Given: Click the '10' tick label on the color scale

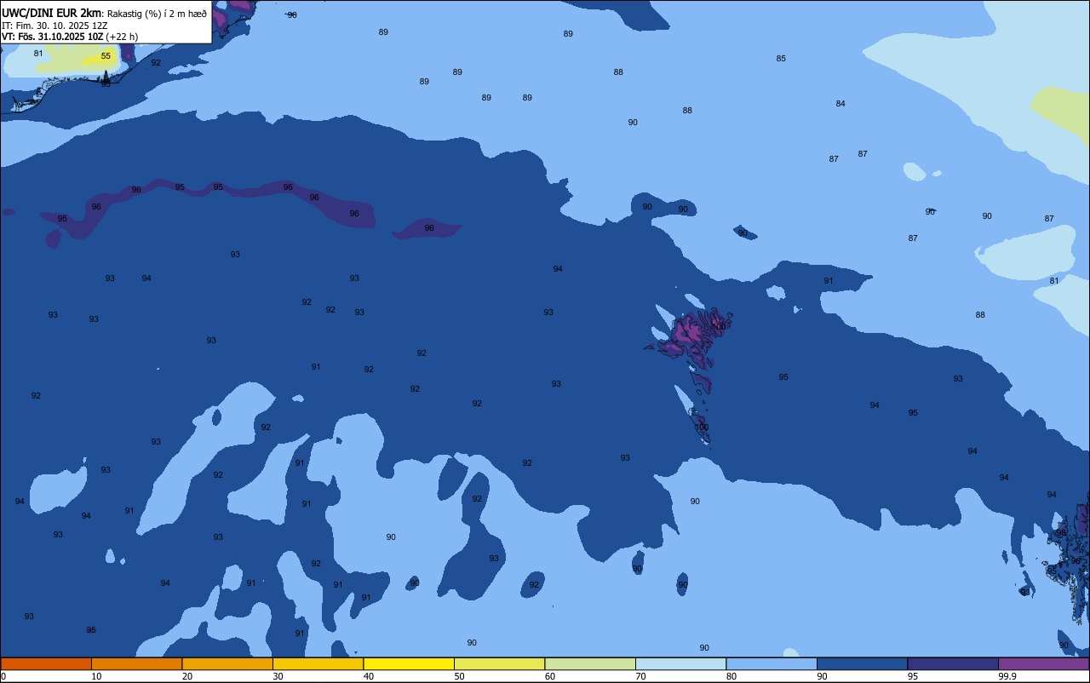Looking at the screenshot, I should 96,676.
